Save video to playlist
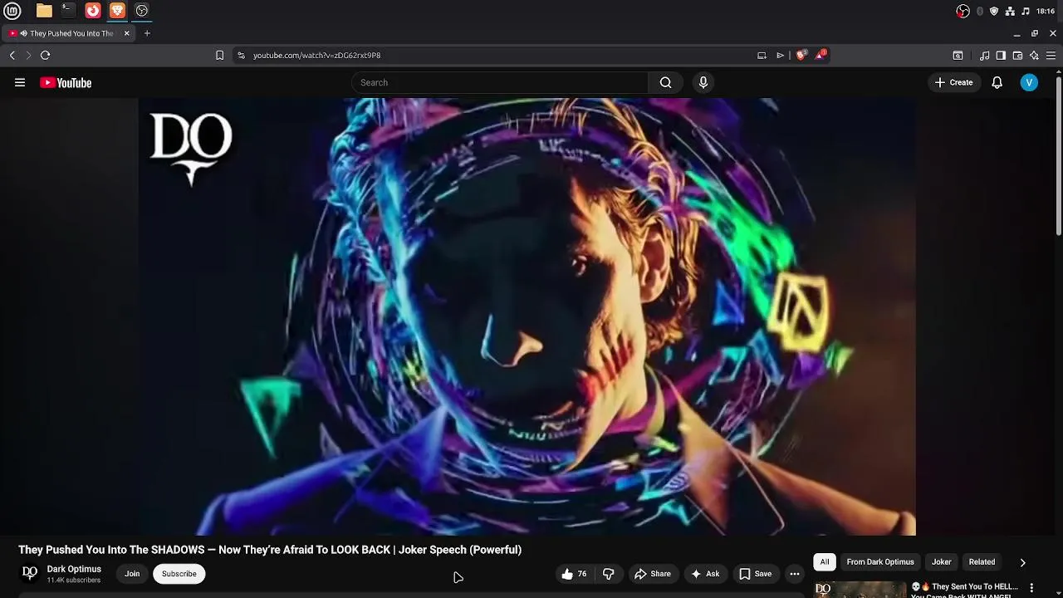1063x598 pixels. point(755,574)
